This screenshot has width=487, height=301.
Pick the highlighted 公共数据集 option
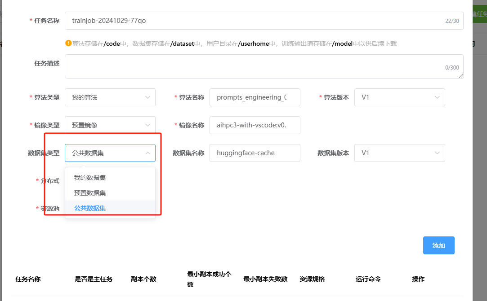[x=90, y=208]
